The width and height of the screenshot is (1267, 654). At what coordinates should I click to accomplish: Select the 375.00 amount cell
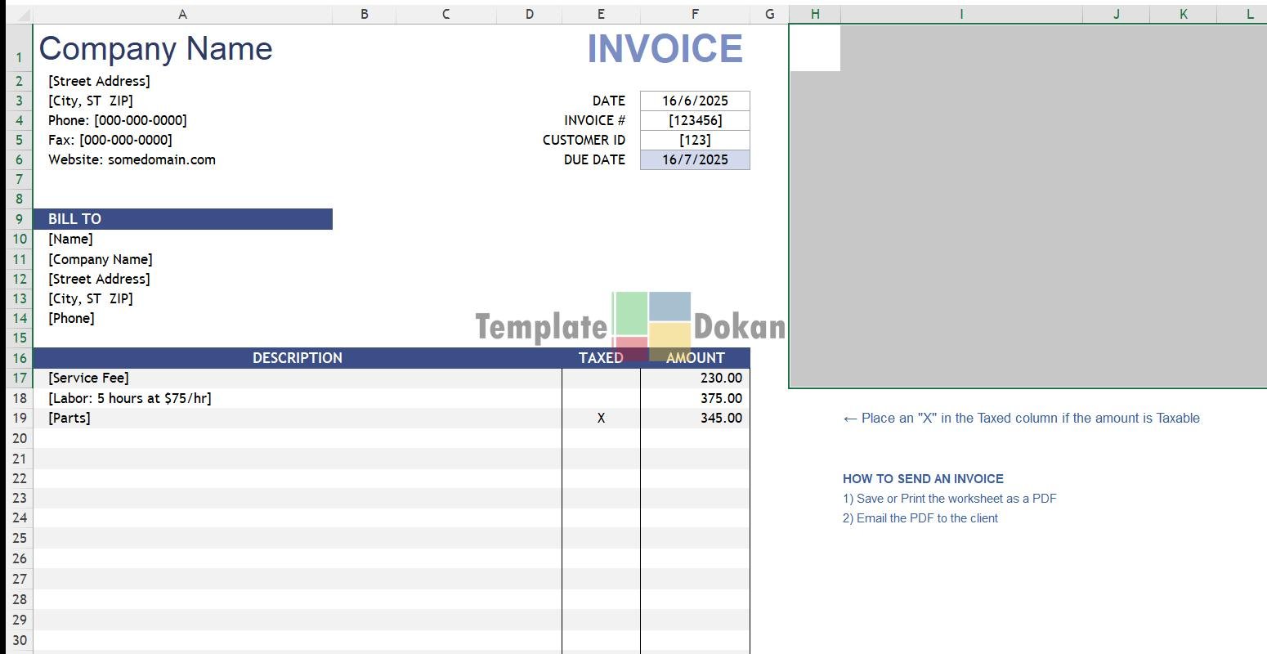pos(695,398)
